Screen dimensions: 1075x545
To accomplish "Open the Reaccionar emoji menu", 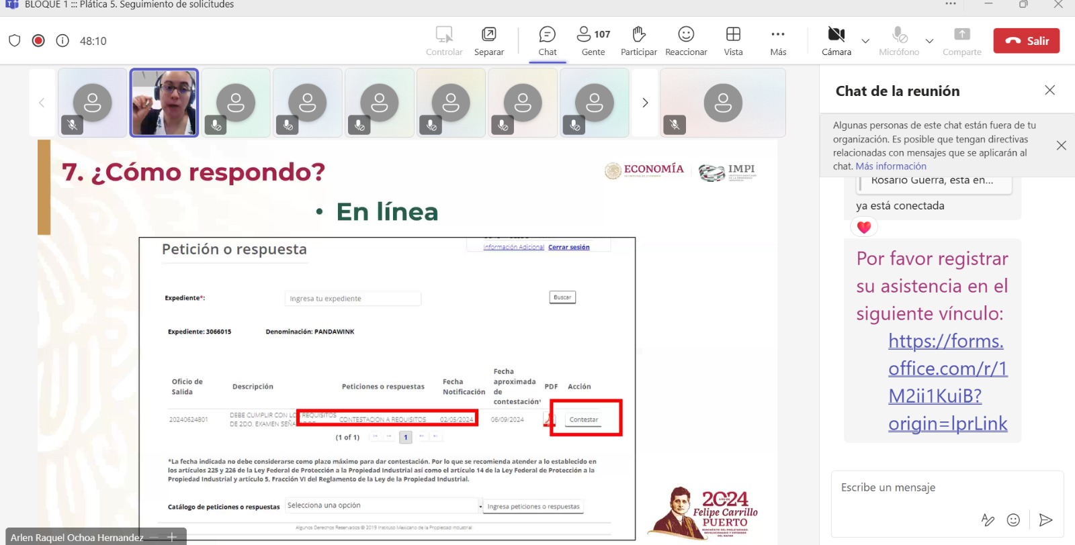I will point(685,40).
